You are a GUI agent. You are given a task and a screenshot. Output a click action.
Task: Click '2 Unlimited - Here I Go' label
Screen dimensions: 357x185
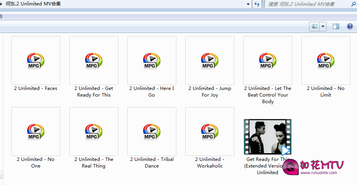tap(151, 92)
